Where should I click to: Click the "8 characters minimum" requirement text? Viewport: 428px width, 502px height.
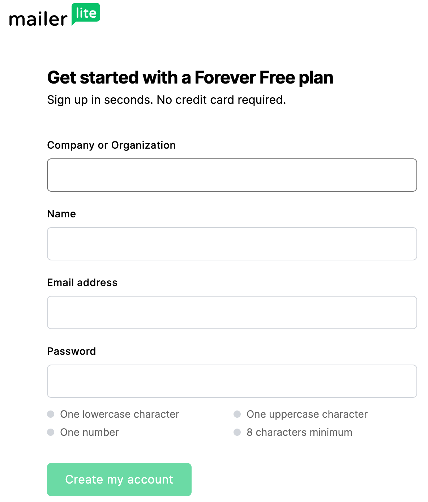pos(299,432)
